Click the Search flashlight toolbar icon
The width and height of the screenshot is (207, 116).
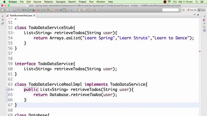55,10
